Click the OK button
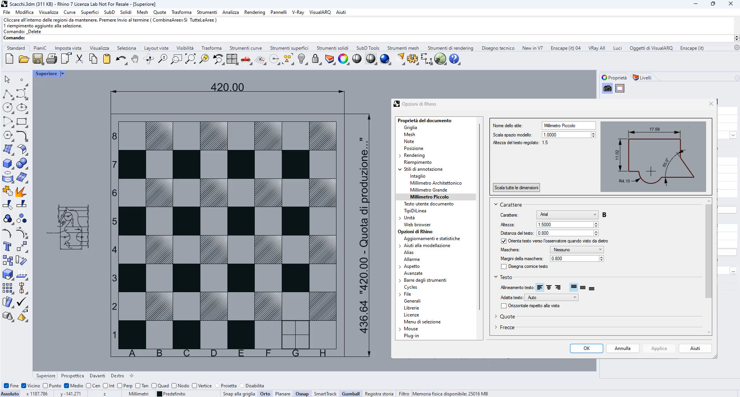Image resolution: width=740 pixels, height=397 pixels. point(586,348)
